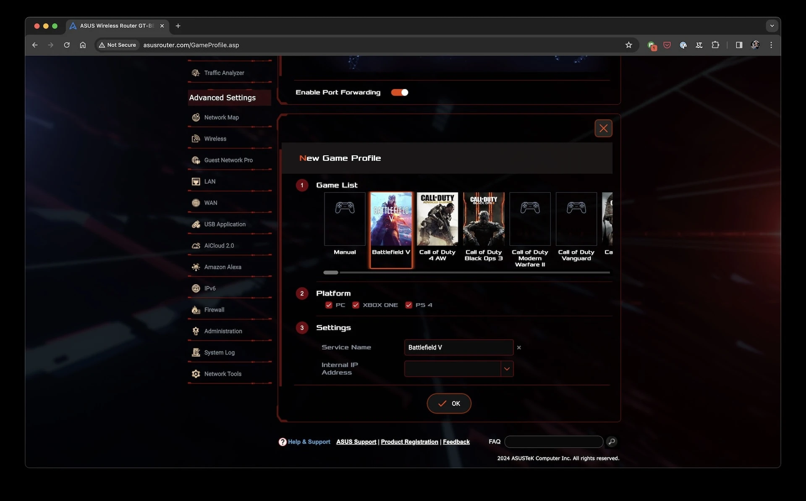806x501 pixels.
Task: Click the browser address bar URL
Action: point(191,45)
